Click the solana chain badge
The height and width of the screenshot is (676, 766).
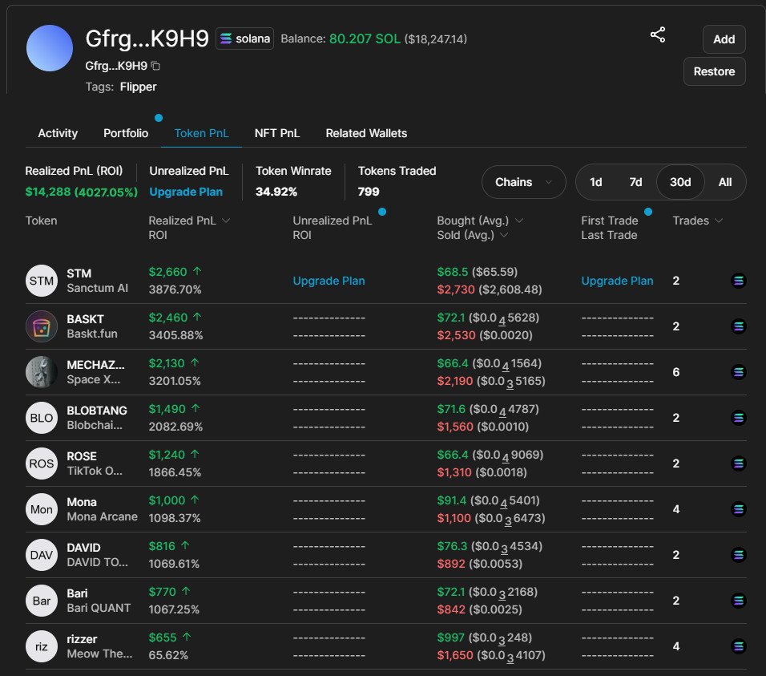tap(244, 38)
